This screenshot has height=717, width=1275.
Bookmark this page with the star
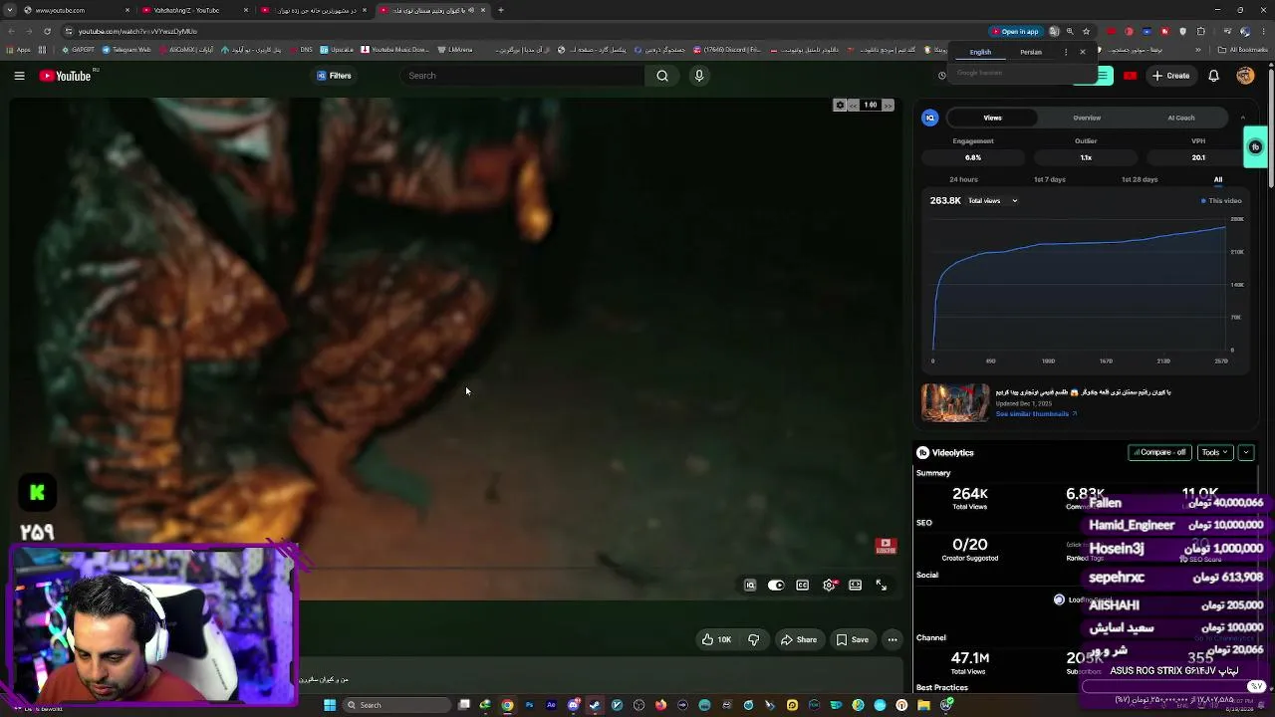click(x=1086, y=31)
